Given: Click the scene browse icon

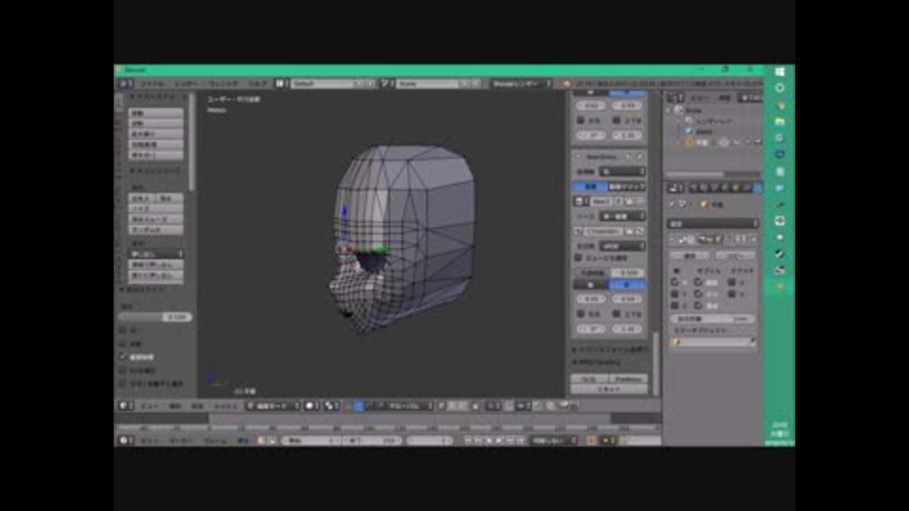Looking at the screenshot, I should click(386, 83).
